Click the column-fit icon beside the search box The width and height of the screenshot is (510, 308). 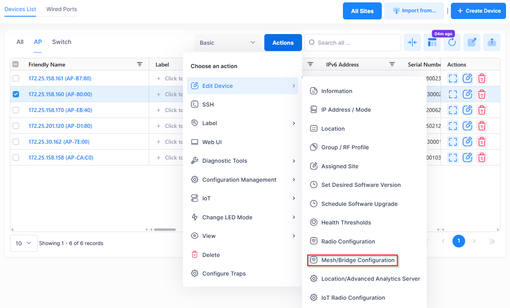412,43
